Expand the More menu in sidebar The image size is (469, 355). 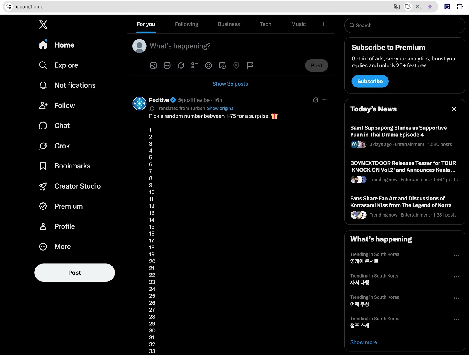click(55, 247)
